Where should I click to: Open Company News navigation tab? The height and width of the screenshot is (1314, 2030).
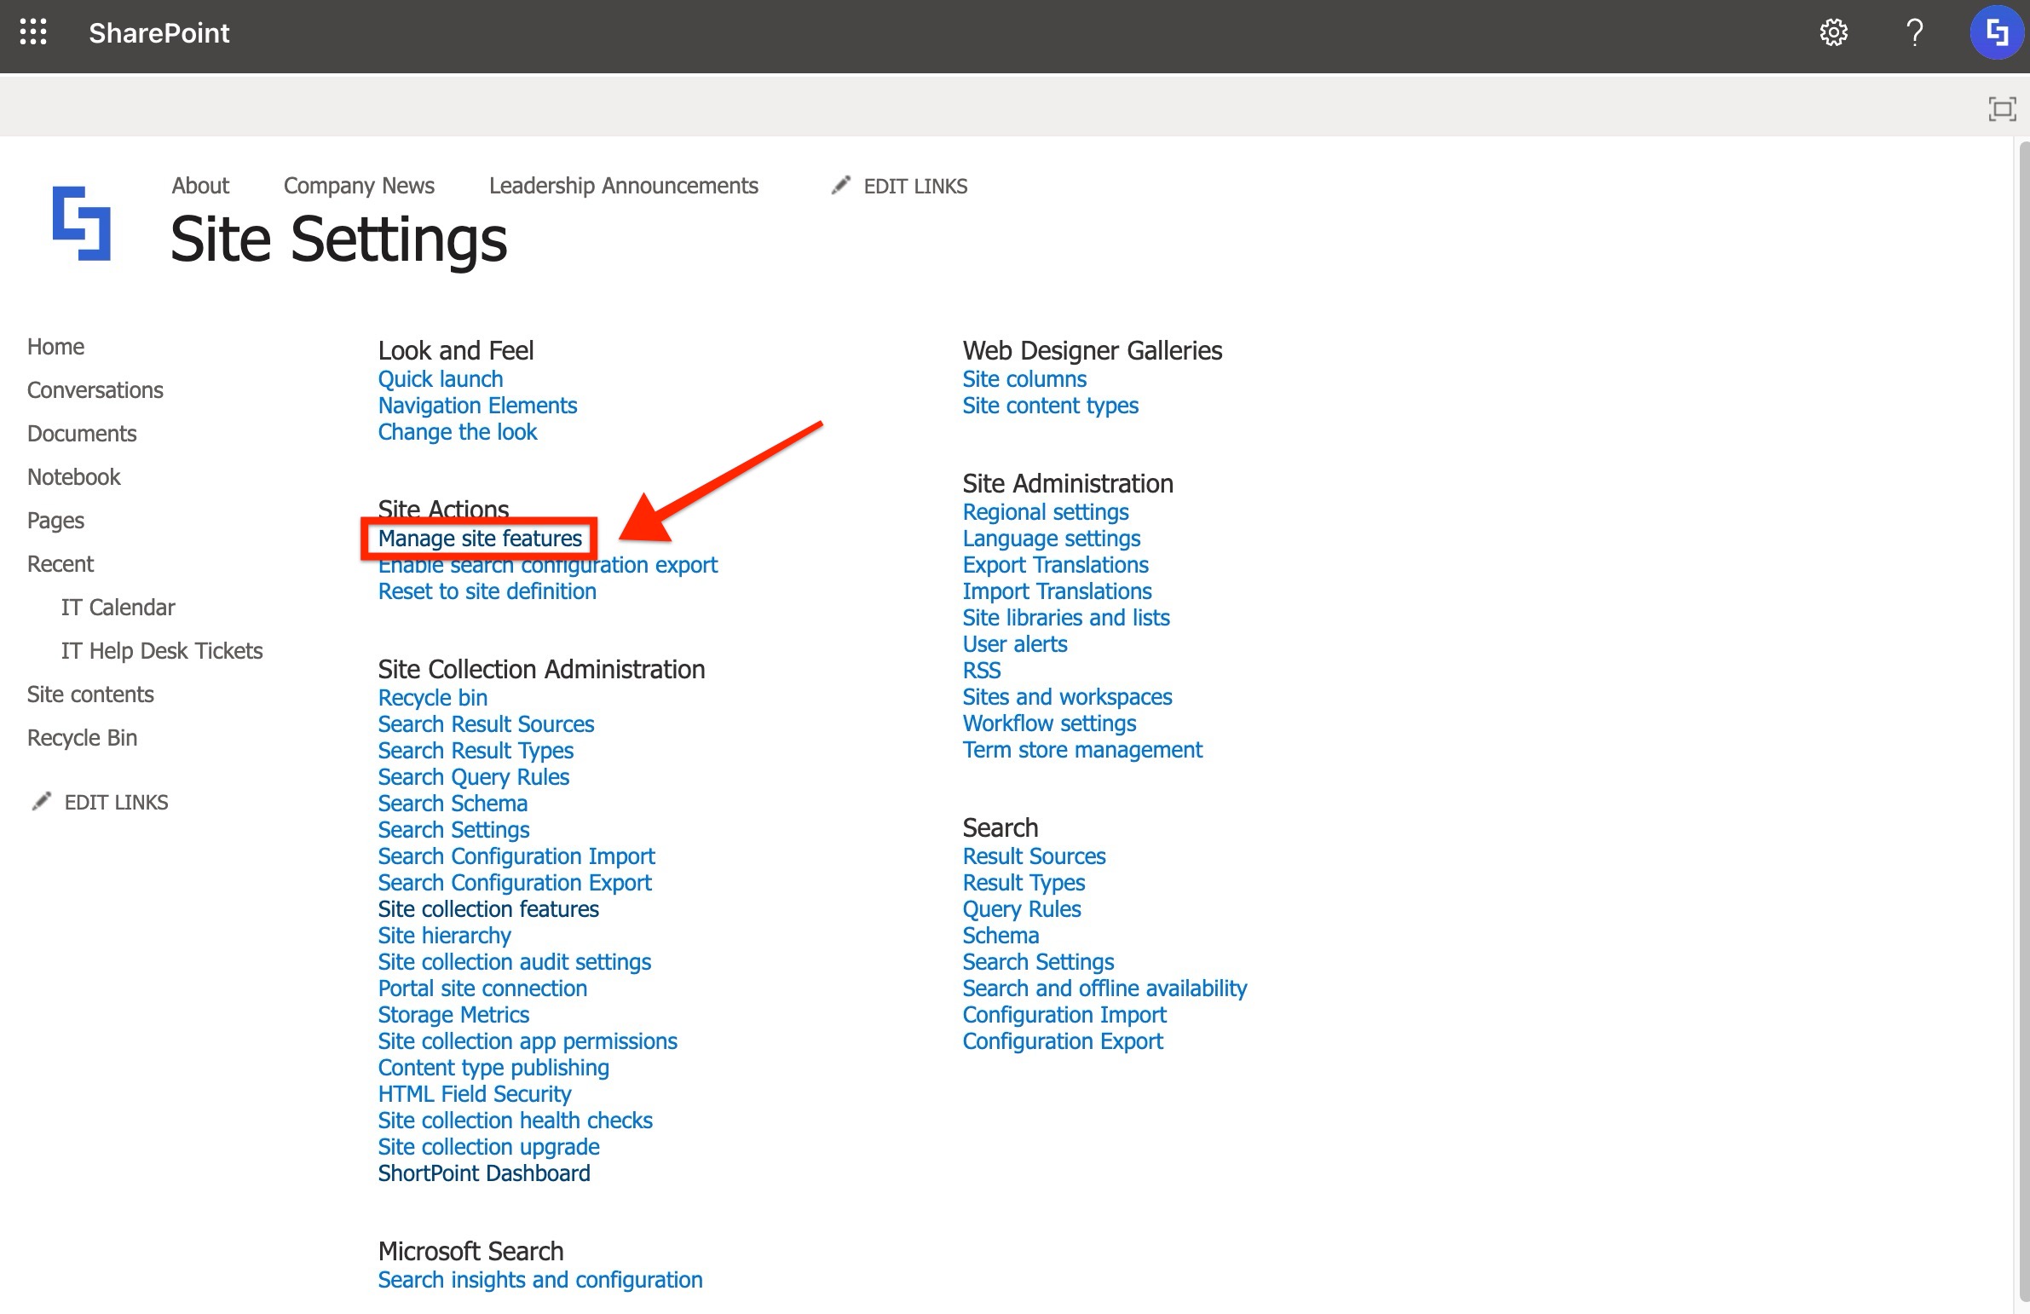pyautogui.click(x=358, y=186)
